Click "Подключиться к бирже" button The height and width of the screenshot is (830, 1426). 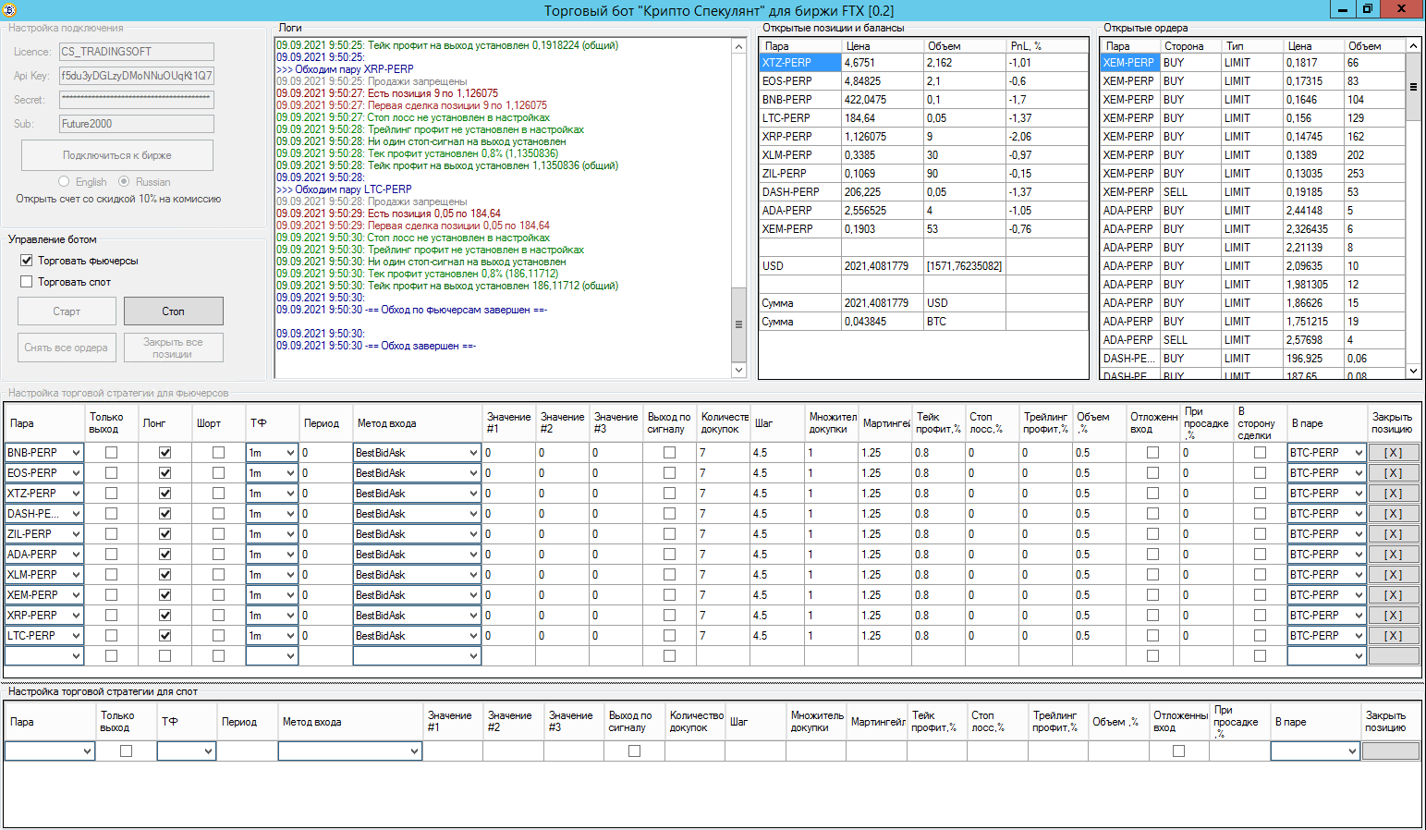pyautogui.click(x=117, y=155)
